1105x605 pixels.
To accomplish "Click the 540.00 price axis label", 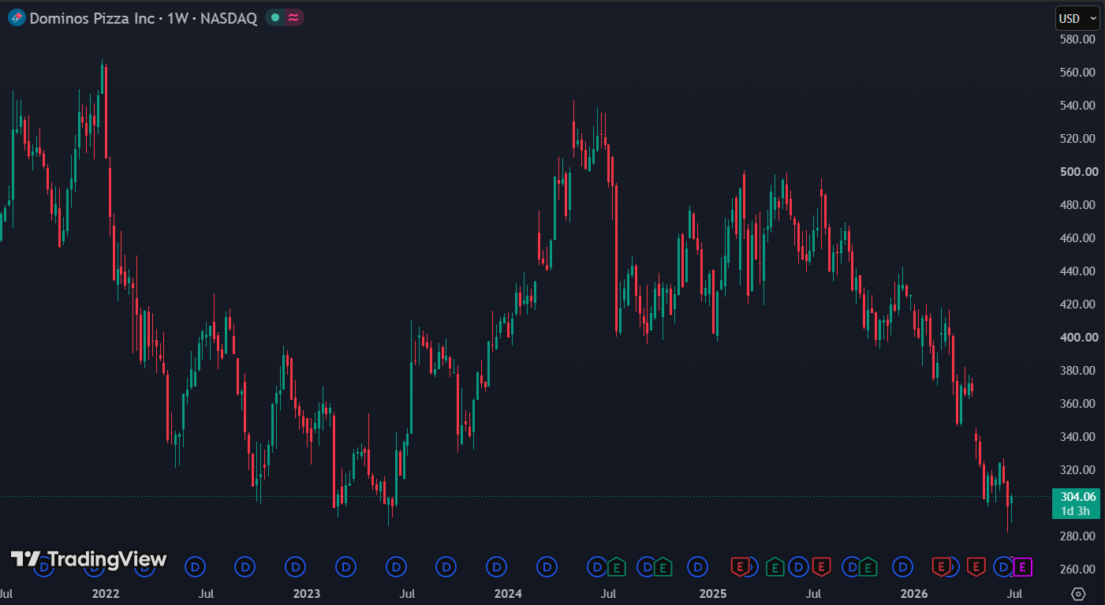I will (1079, 105).
